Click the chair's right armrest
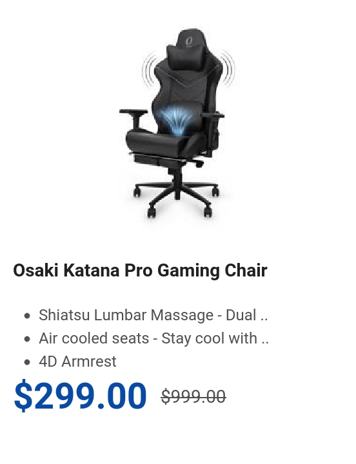This screenshot has height=464, width=356. (213, 115)
